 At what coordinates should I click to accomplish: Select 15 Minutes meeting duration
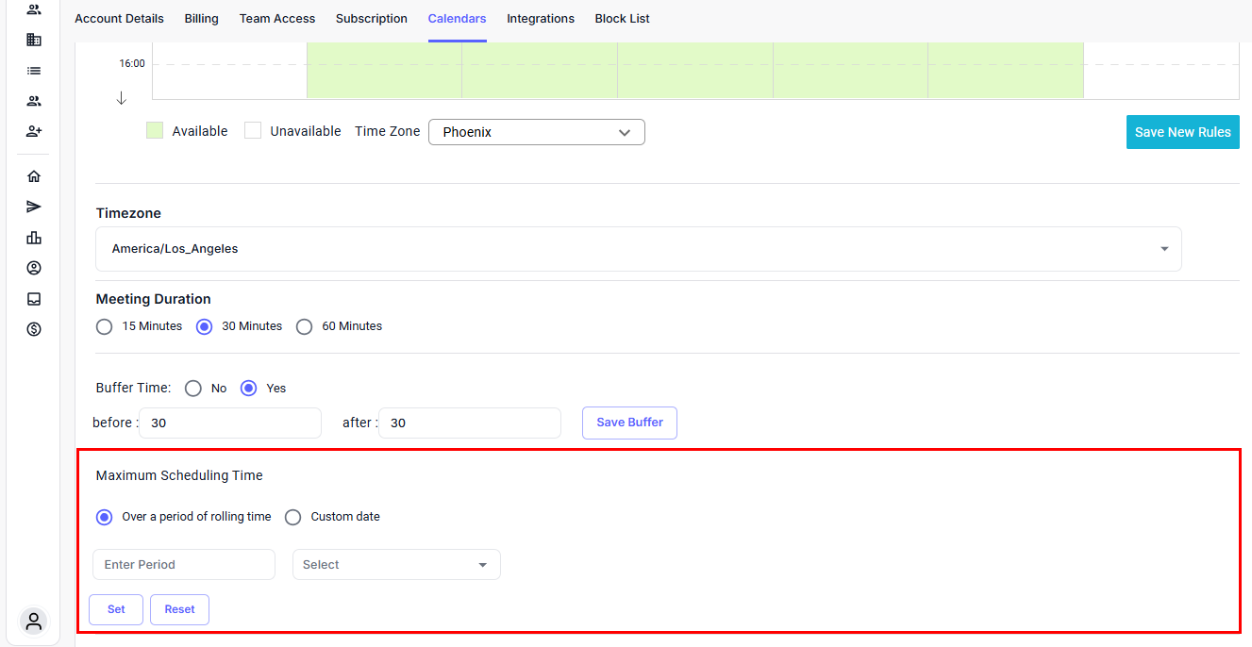(x=105, y=326)
